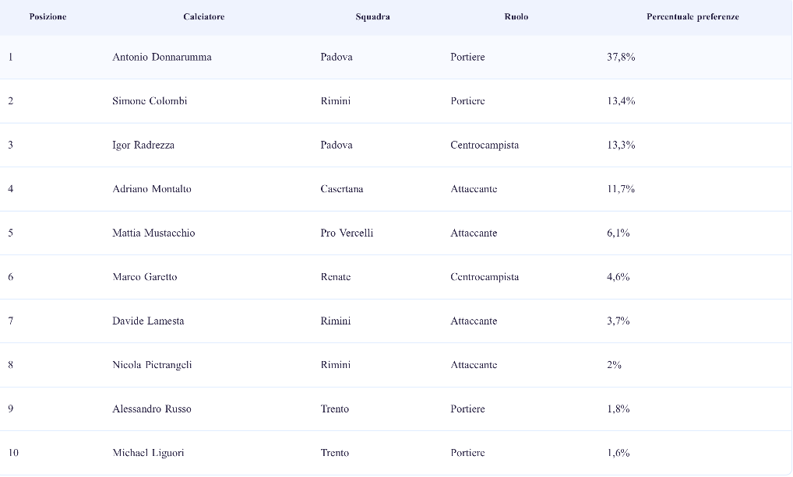Image resolution: width=793 pixels, height=477 pixels.
Task: Select the Nicola Pietrangeli cell
Action: [152, 365]
